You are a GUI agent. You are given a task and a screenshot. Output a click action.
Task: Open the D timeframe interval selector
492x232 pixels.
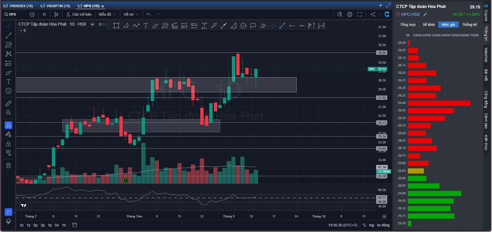coord(44,14)
